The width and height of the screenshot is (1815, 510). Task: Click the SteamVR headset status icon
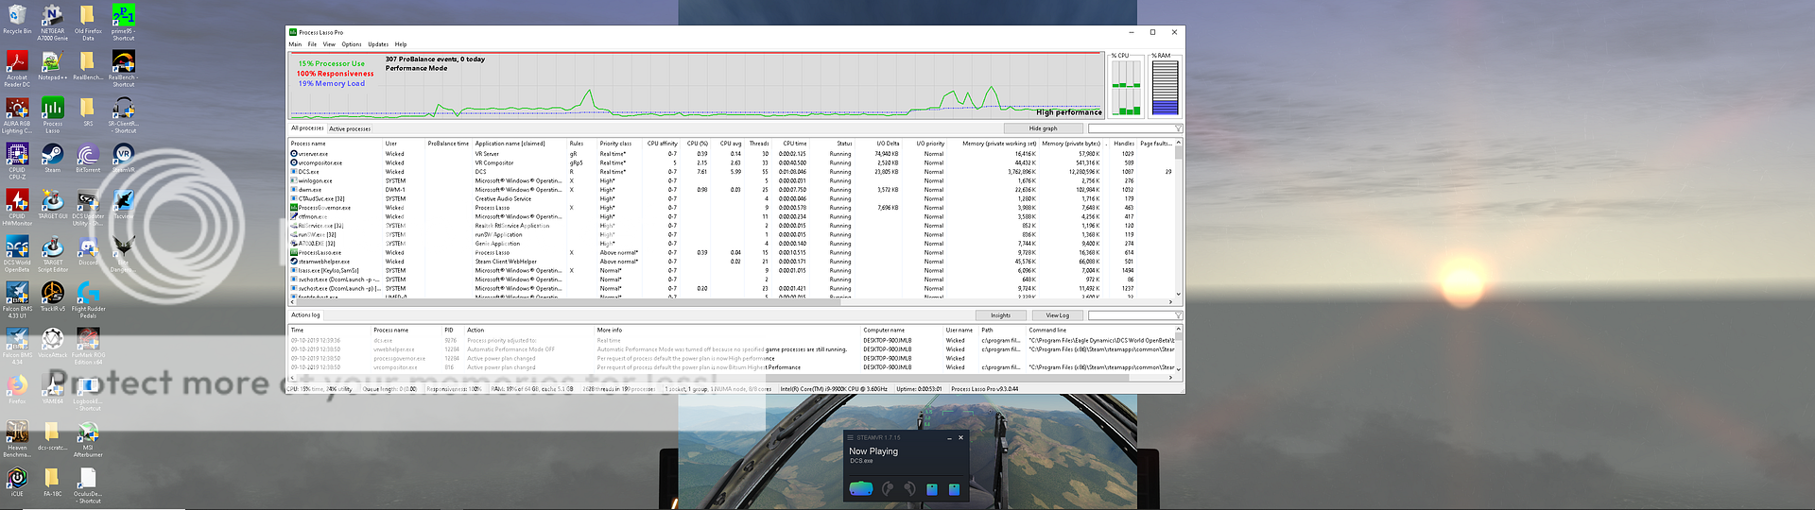pyautogui.click(x=860, y=488)
